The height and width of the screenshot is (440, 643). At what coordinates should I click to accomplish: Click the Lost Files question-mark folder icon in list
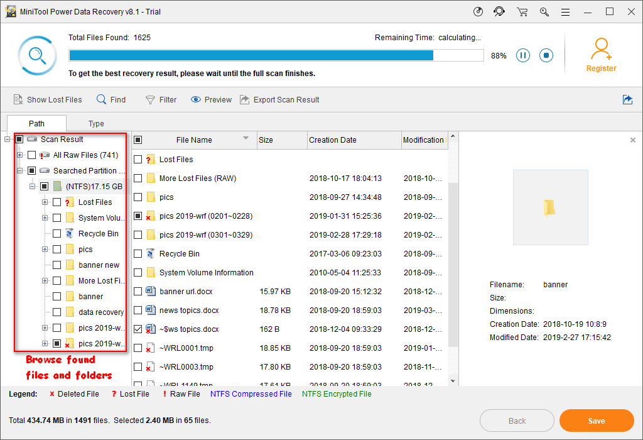pyautogui.click(x=150, y=159)
